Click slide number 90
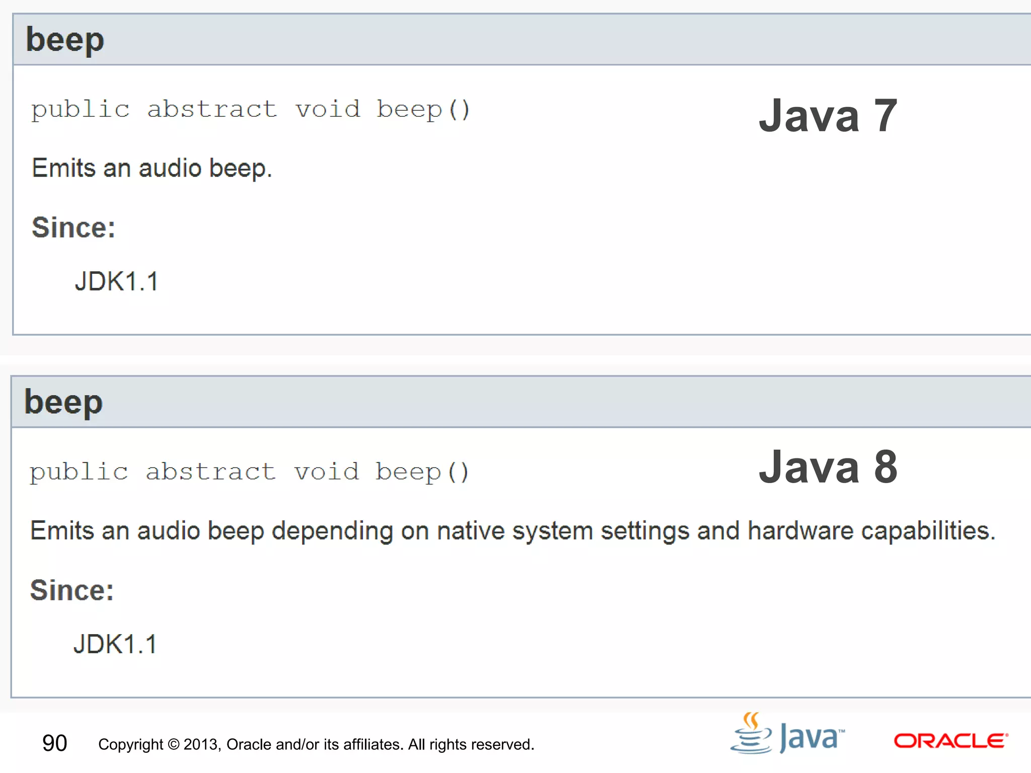This screenshot has height=773, width=1031. pos(54,743)
